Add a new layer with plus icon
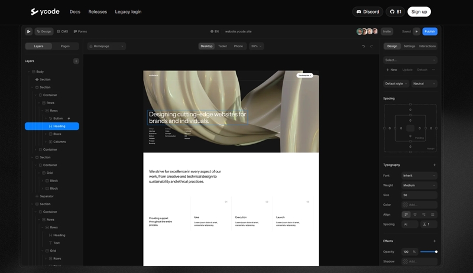 [76, 61]
